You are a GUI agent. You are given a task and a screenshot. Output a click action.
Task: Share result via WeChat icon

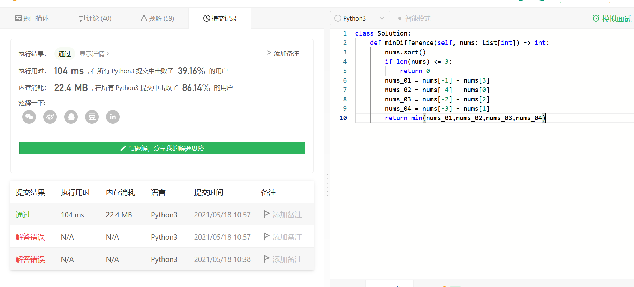click(x=29, y=117)
